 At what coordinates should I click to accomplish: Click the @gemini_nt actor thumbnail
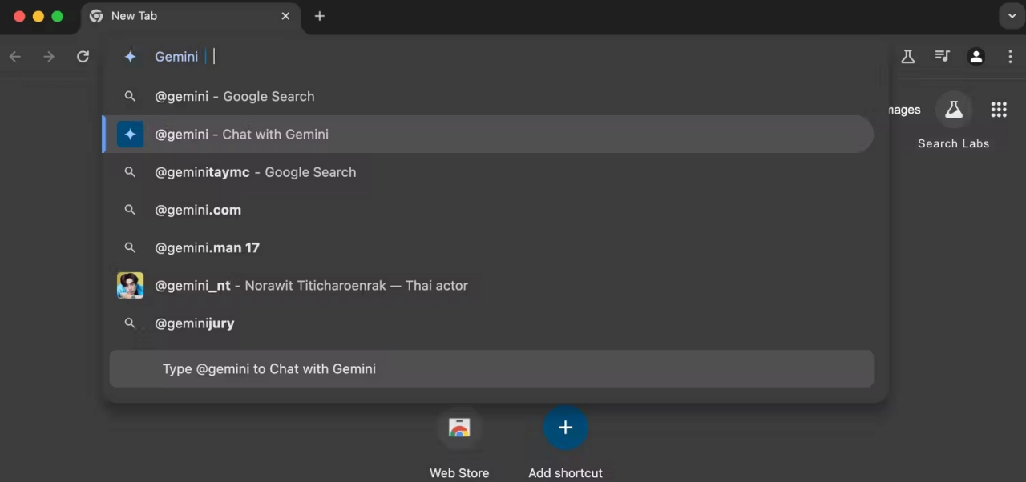(130, 285)
